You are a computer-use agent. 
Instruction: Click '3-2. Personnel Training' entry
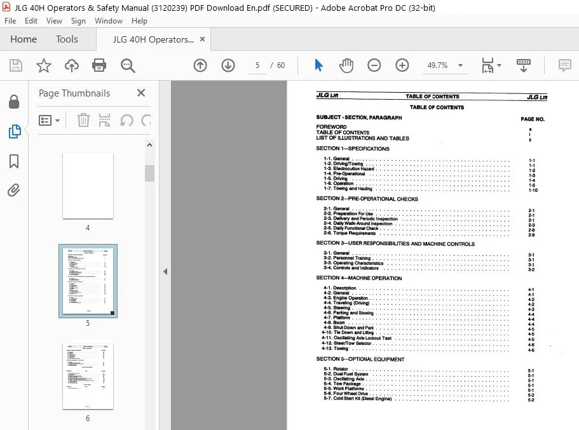tap(347, 258)
